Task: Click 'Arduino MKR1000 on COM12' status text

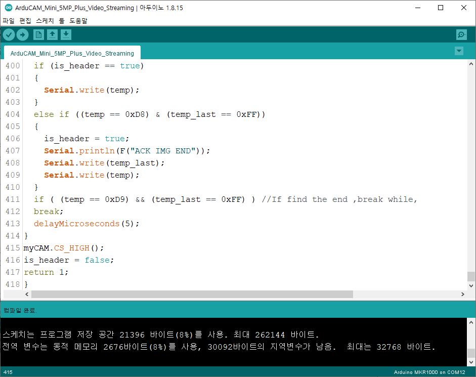Action: pyautogui.click(x=429, y=372)
